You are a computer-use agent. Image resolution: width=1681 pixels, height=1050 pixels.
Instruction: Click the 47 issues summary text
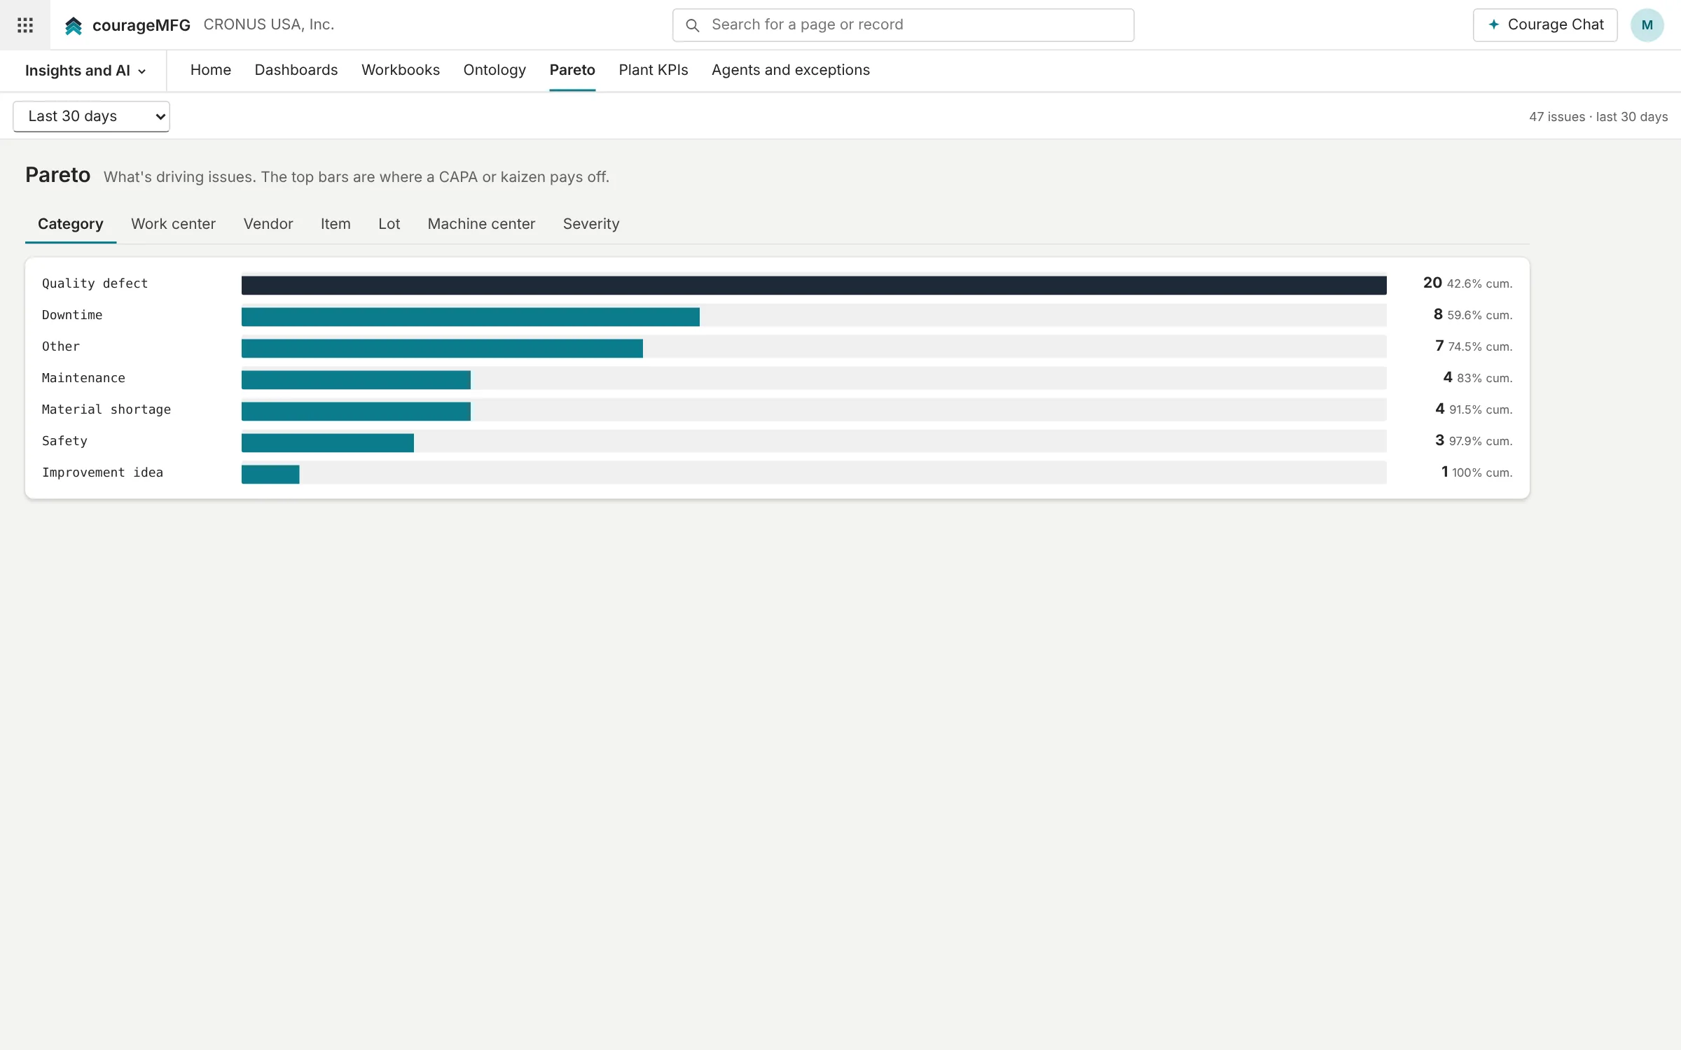(1598, 117)
